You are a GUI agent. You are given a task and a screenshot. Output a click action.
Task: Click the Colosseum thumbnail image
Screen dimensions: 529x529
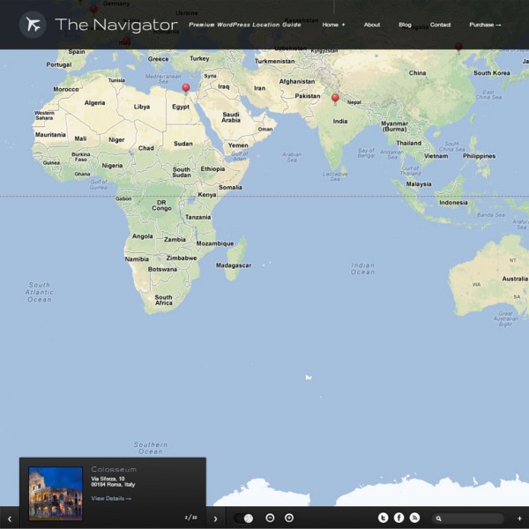[56, 493]
